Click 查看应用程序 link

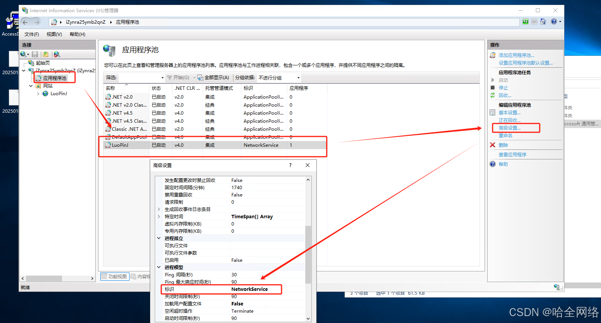point(513,154)
